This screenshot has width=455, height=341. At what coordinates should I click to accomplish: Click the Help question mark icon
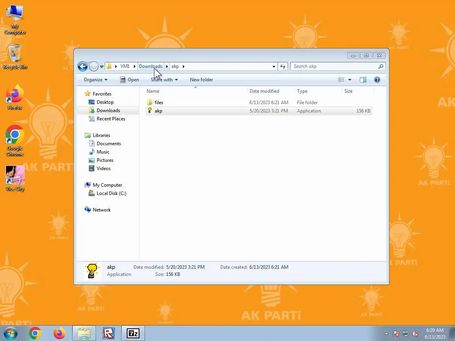tap(377, 80)
